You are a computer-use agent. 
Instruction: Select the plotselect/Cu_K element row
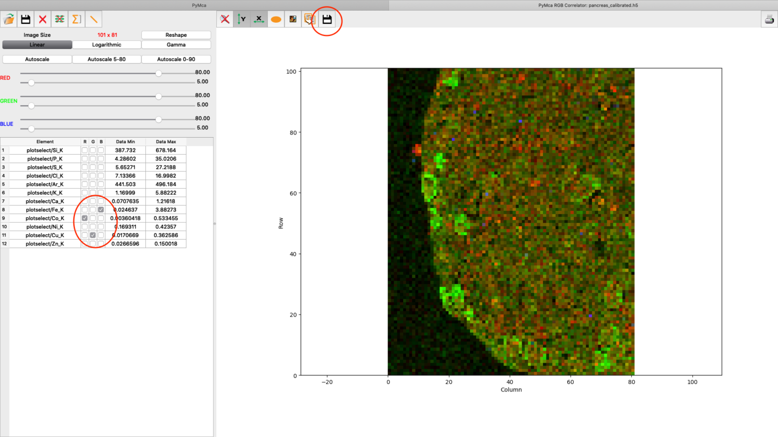(x=45, y=235)
